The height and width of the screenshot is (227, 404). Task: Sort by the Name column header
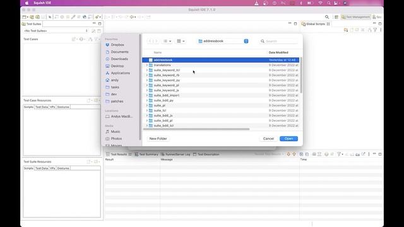point(158,52)
